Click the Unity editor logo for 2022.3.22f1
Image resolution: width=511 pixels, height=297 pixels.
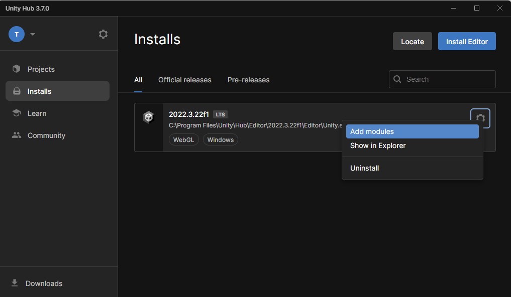coord(148,117)
